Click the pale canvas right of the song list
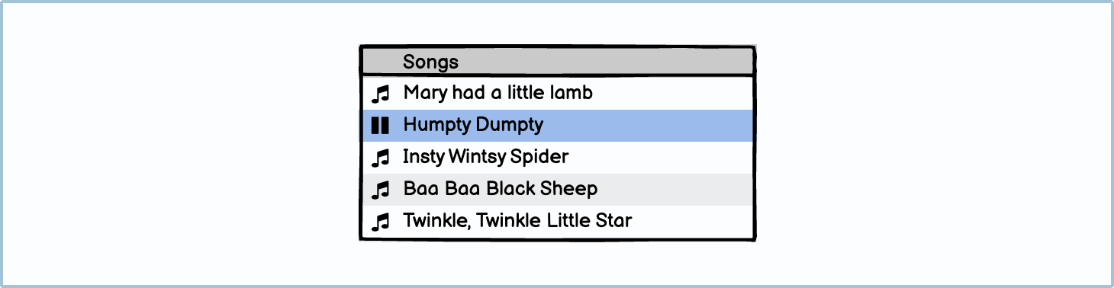 (932, 144)
